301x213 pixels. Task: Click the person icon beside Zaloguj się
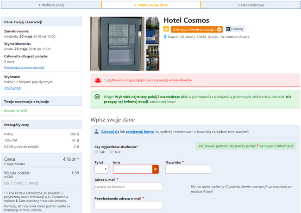(96, 132)
